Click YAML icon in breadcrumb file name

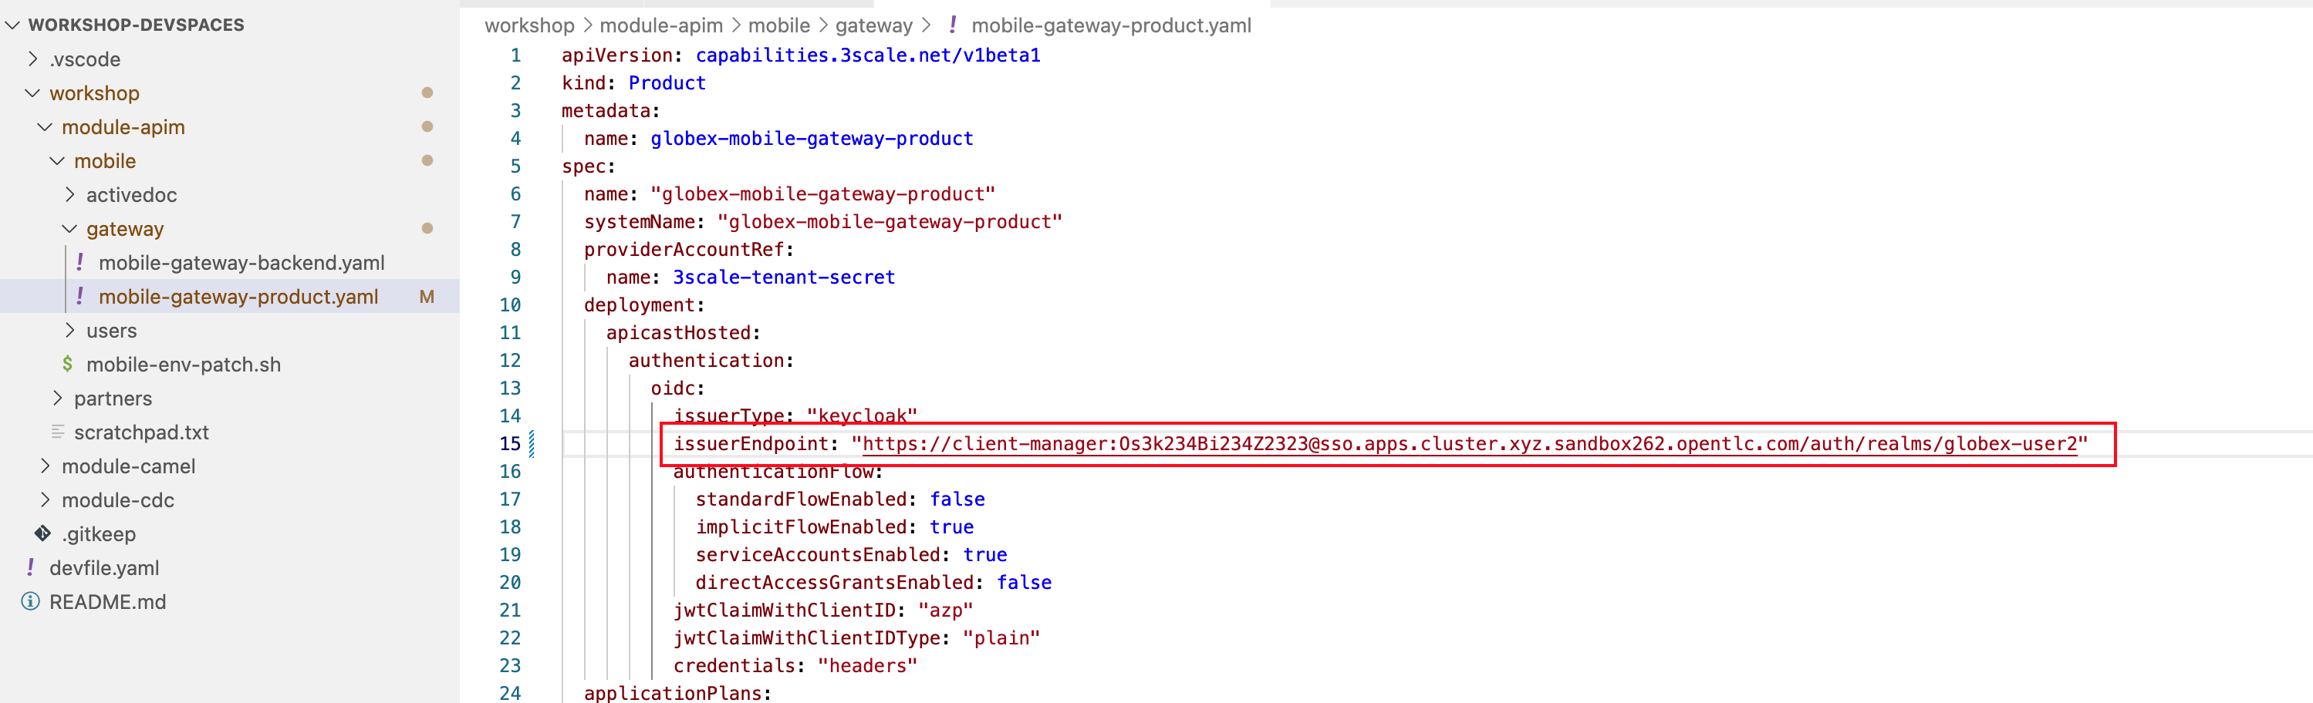(953, 25)
